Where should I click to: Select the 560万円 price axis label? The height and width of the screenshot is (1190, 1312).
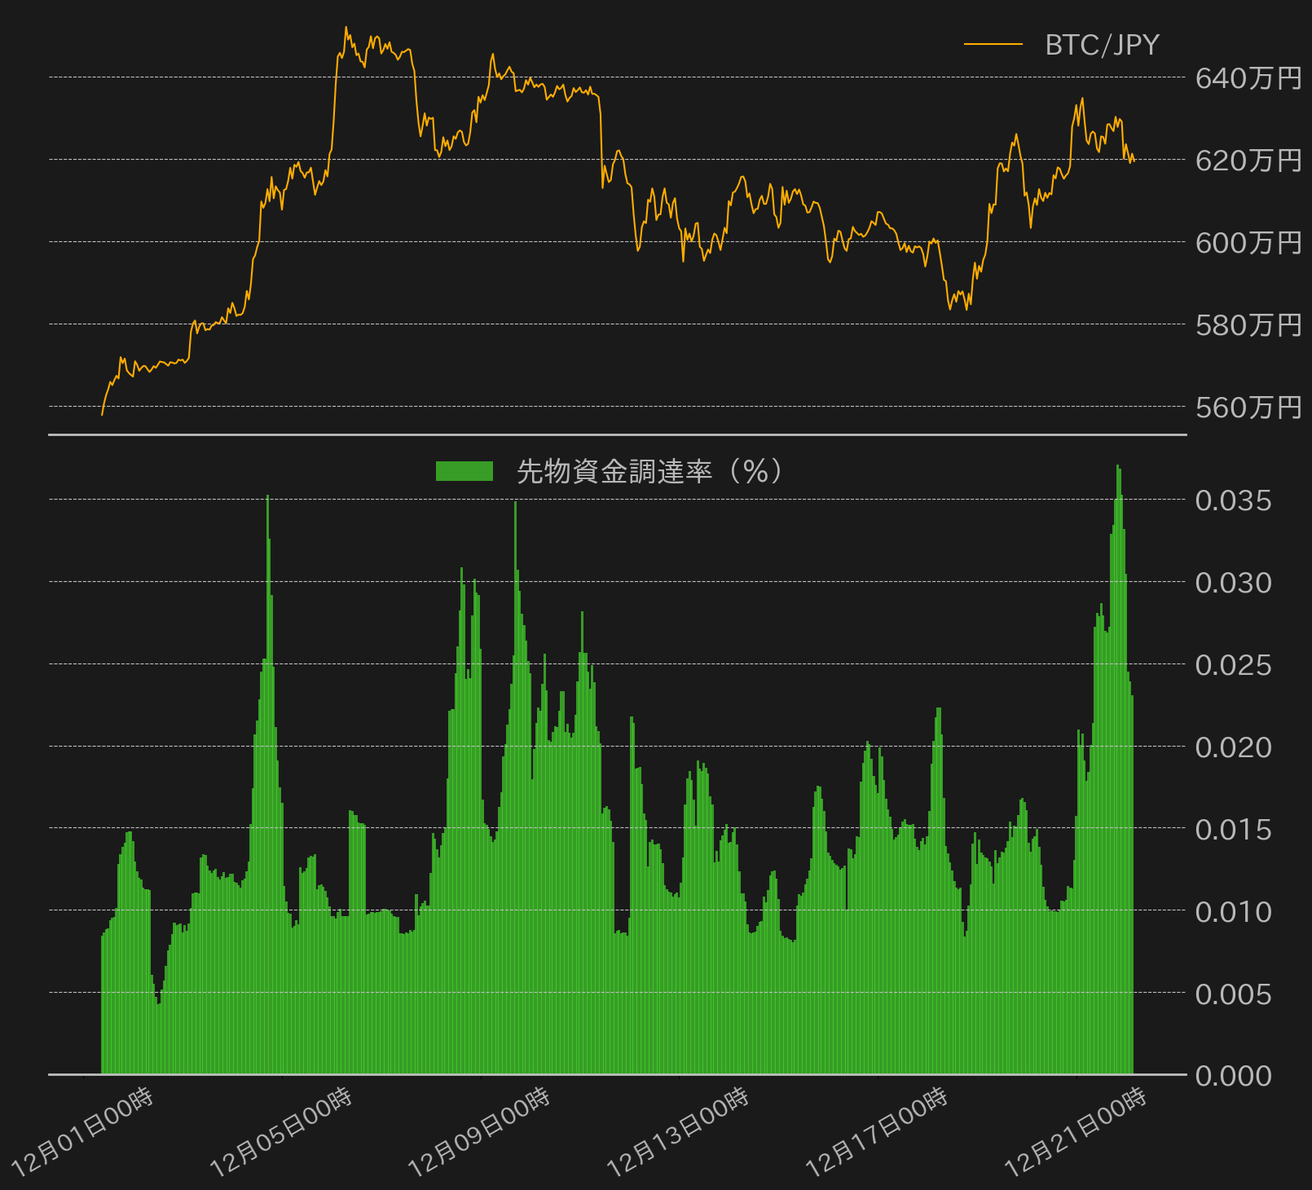coord(1248,407)
